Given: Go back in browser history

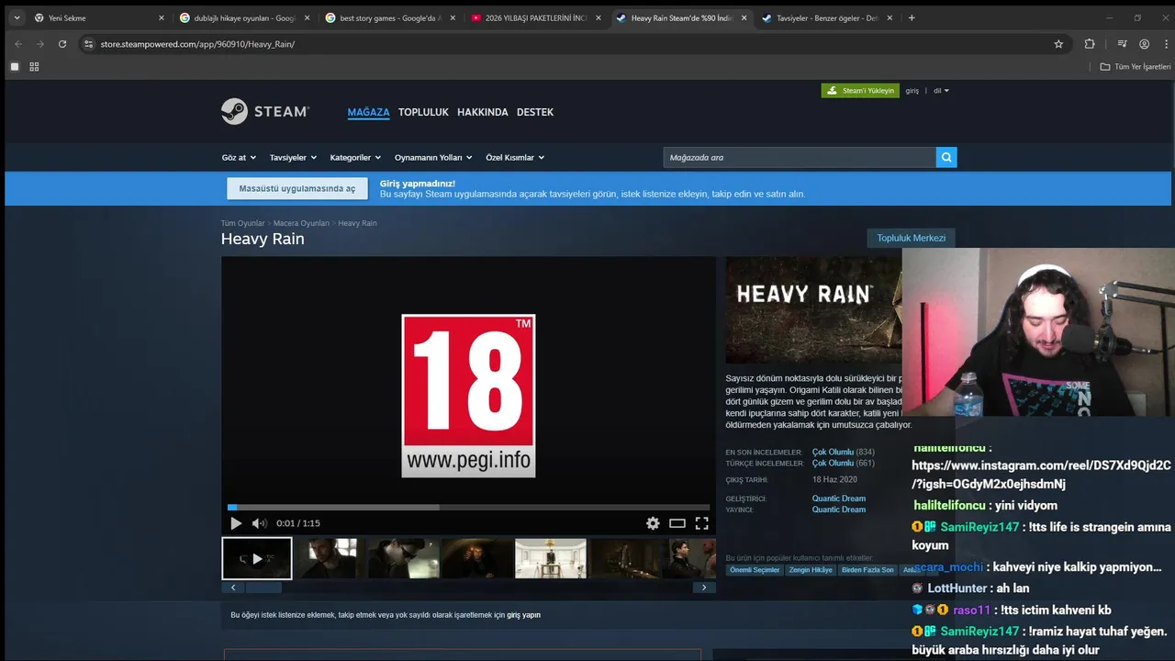Looking at the screenshot, I should click(18, 43).
